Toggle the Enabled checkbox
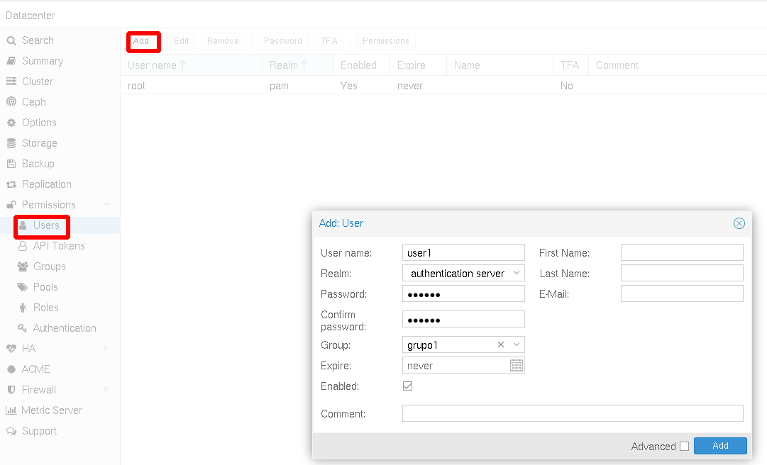This screenshot has height=465, width=767. pos(407,386)
